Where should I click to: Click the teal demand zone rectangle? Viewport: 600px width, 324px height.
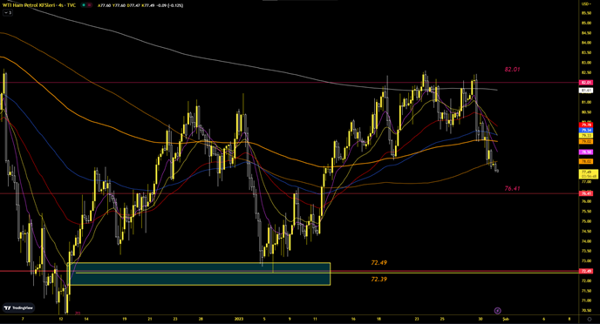click(x=199, y=273)
